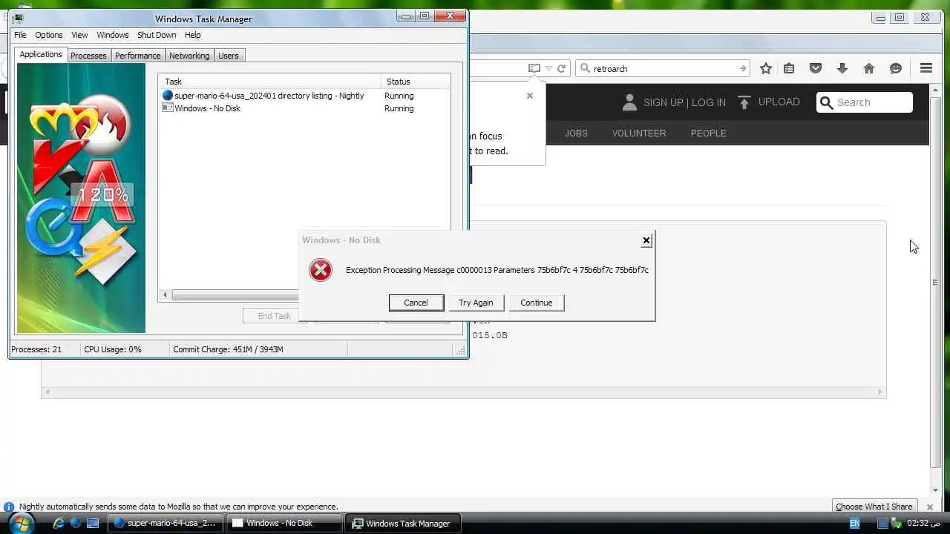Viewport: 950px width, 534px height.
Task: Click Try Again in the error dialog
Action: click(476, 303)
